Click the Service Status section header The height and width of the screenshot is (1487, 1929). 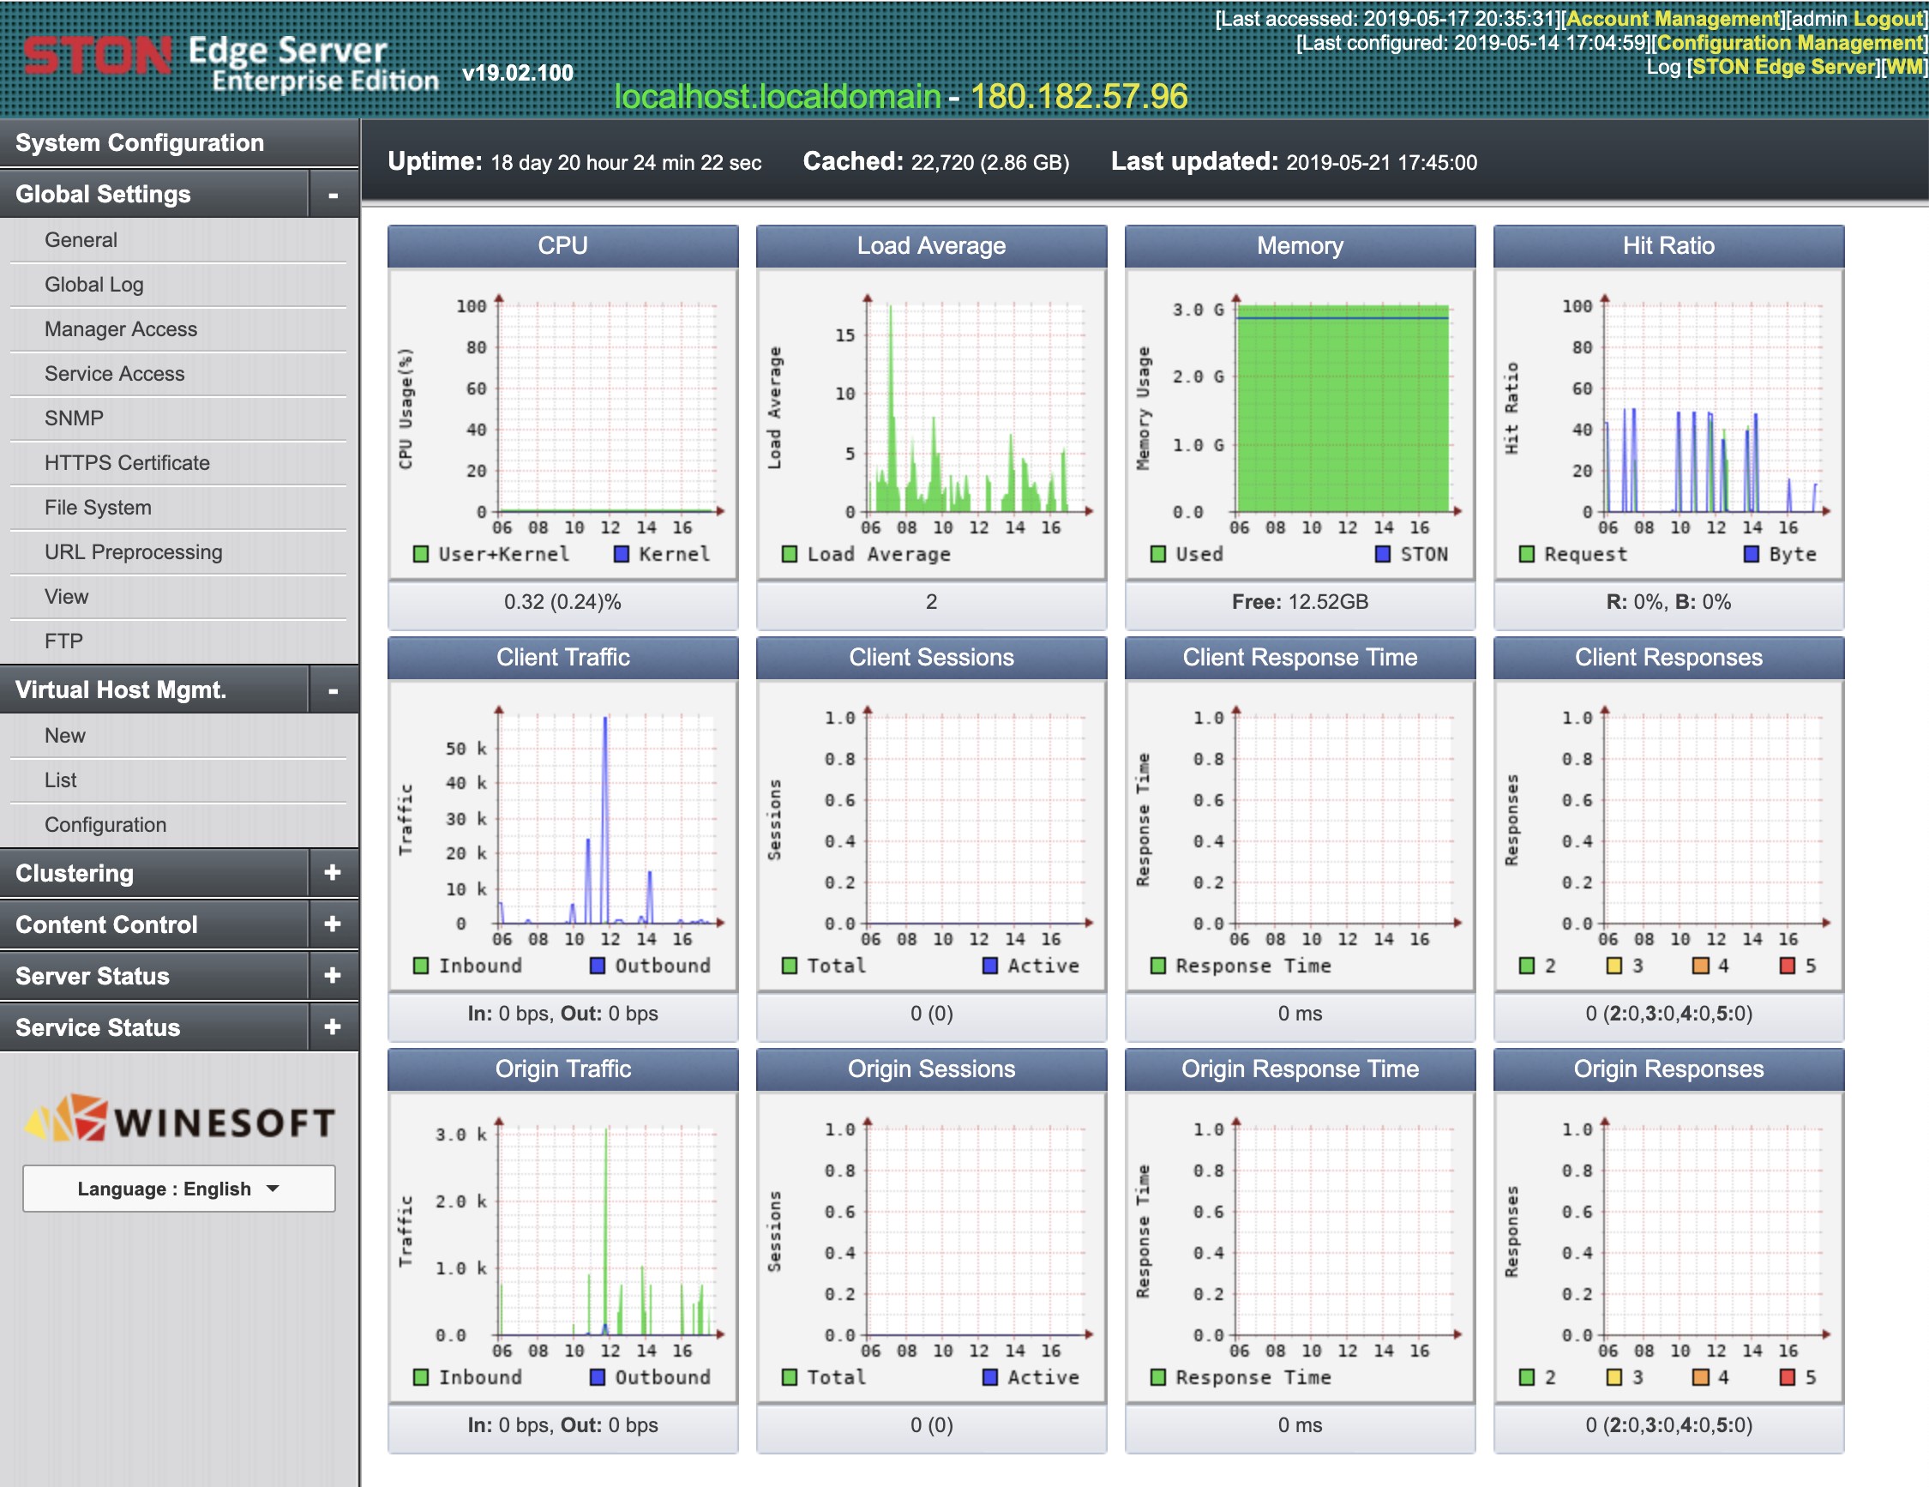[x=154, y=1026]
